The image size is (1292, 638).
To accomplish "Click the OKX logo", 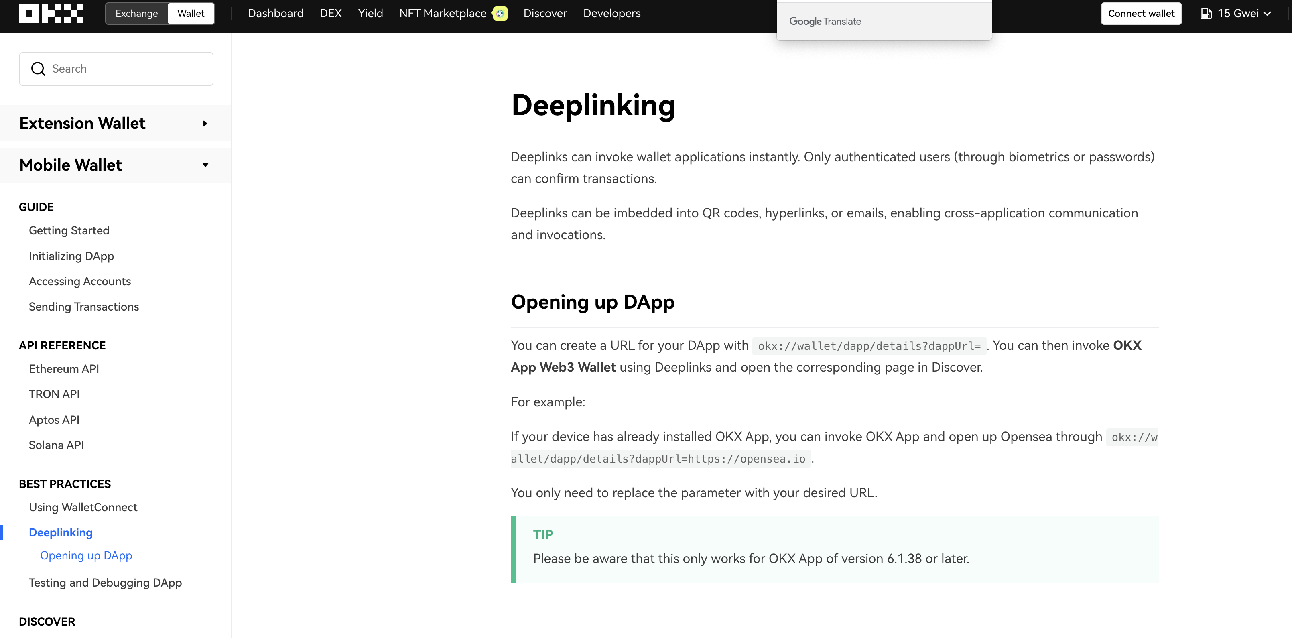I will pyautogui.click(x=51, y=13).
